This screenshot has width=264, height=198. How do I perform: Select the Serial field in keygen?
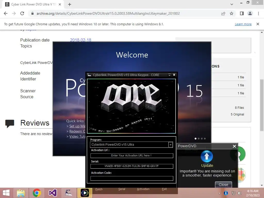(x=132, y=166)
